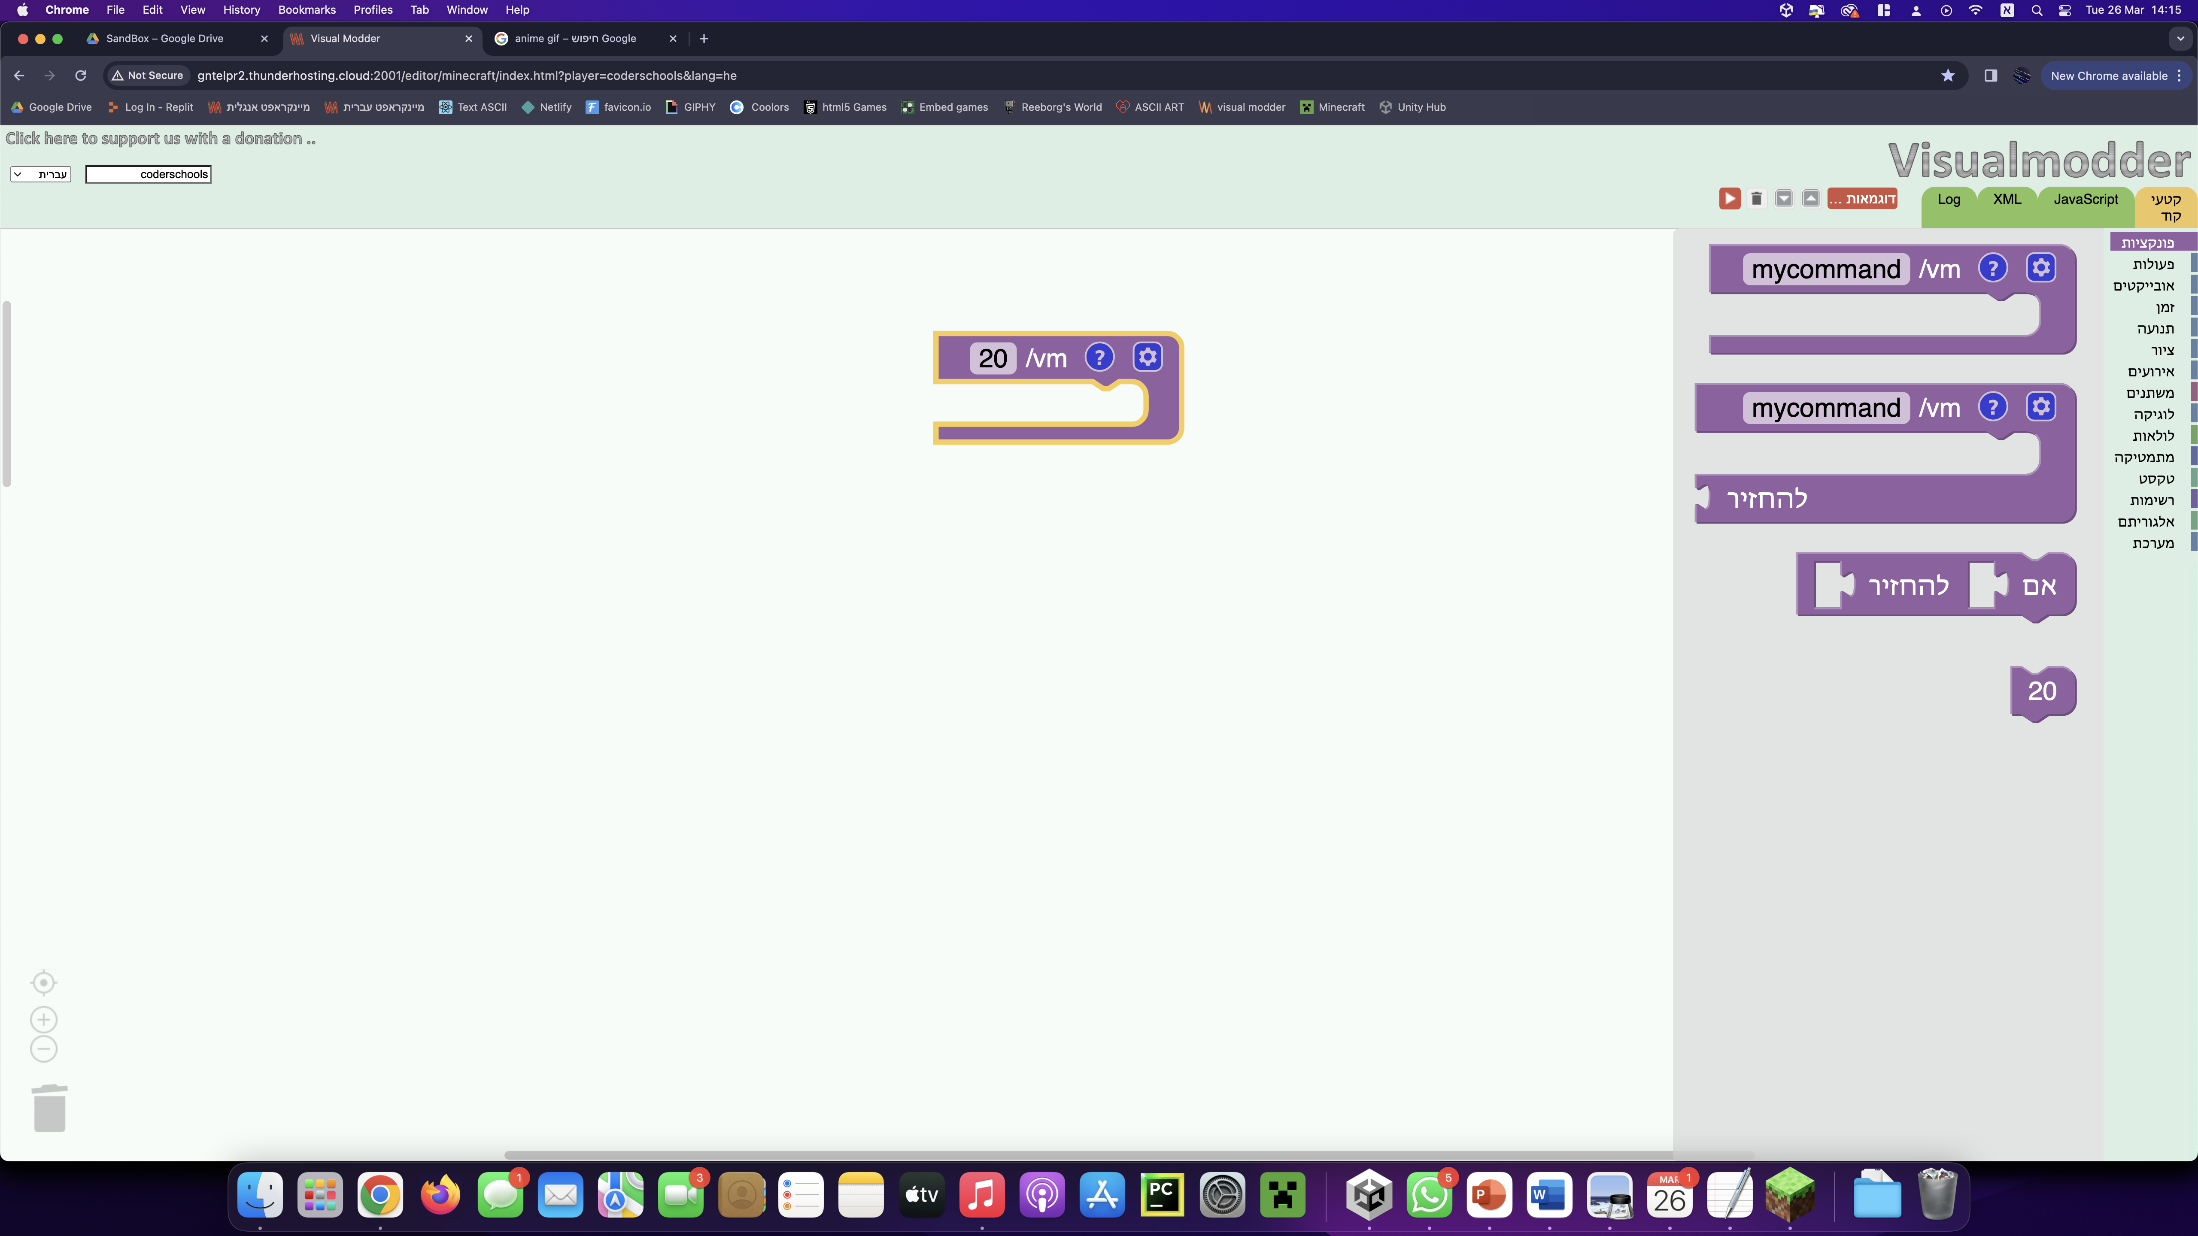Zoom out the workspace with the minus icon
This screenshot has height=1236, width=2198.
pos(43,1049)
